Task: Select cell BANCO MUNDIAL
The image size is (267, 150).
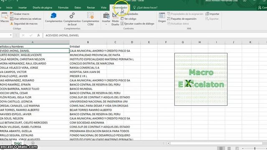Action: pos(88,89)
